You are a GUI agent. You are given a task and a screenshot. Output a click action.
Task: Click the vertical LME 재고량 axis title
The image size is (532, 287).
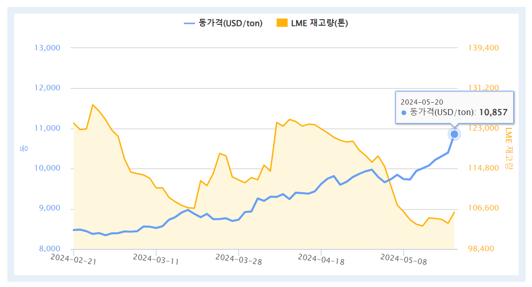509,148
